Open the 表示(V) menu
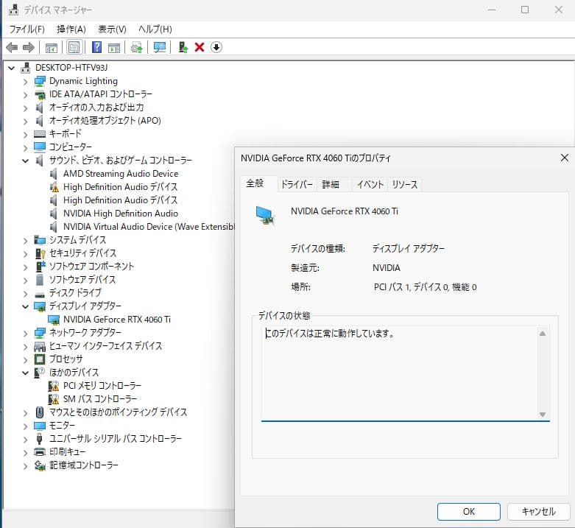 pyautogui.click(x=112, y=29)
